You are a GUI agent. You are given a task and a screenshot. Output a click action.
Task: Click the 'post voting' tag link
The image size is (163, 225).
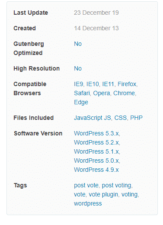pyautogui.click(x=117, y=185)
